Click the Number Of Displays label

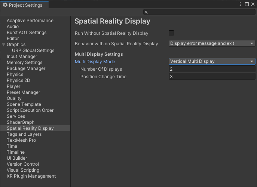coord(101,69)
